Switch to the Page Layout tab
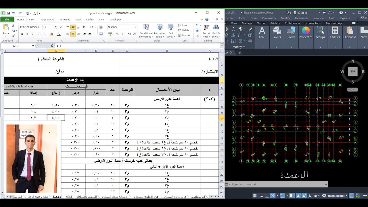This screenshot has height=207, width=368. (x=47, y=20)
